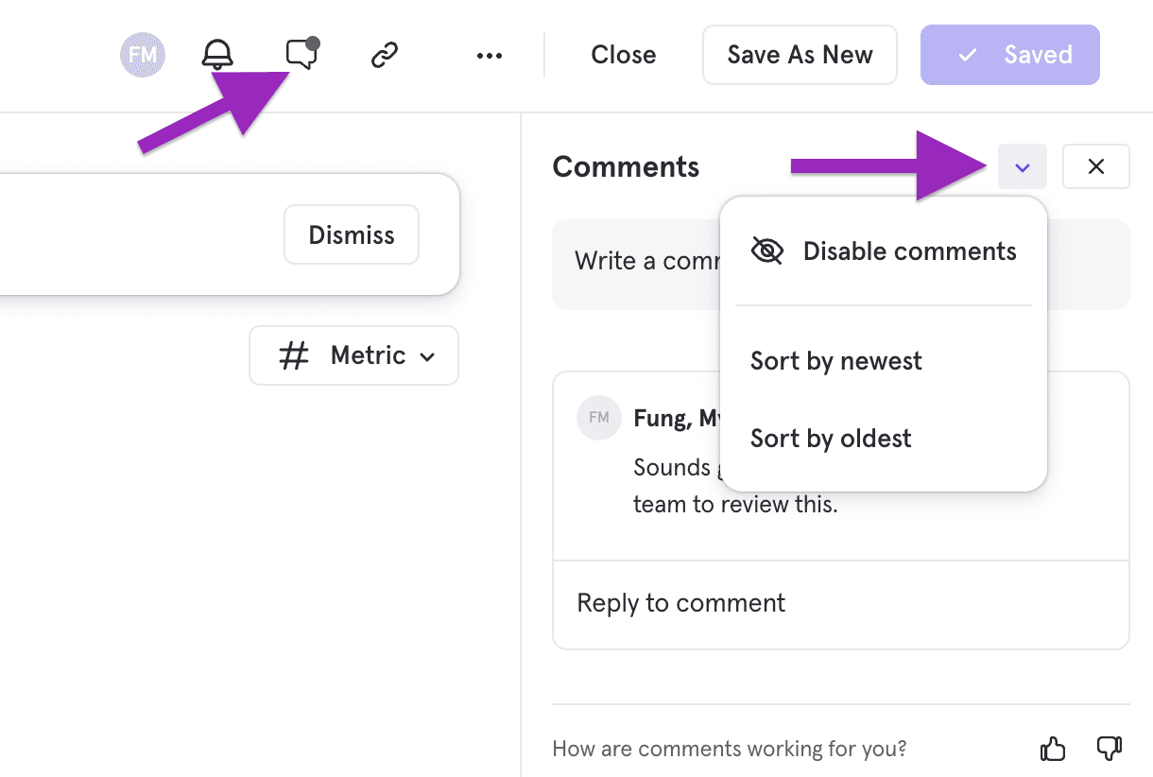Click the Close button in header
The height and width of the screenshot is (777, 1153).
[x=624, y=55]
